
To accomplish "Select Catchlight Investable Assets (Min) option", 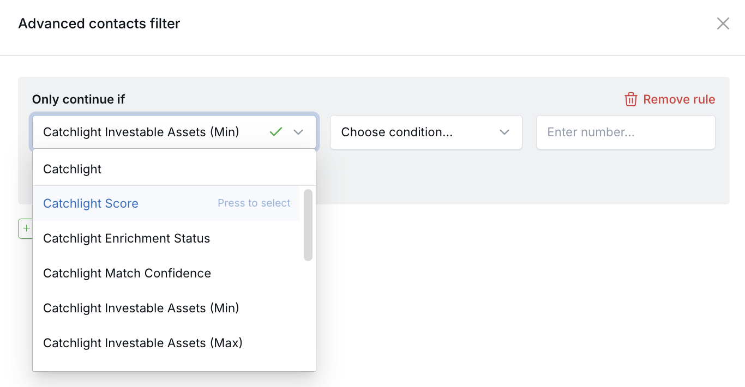I will tap(141, 308).
